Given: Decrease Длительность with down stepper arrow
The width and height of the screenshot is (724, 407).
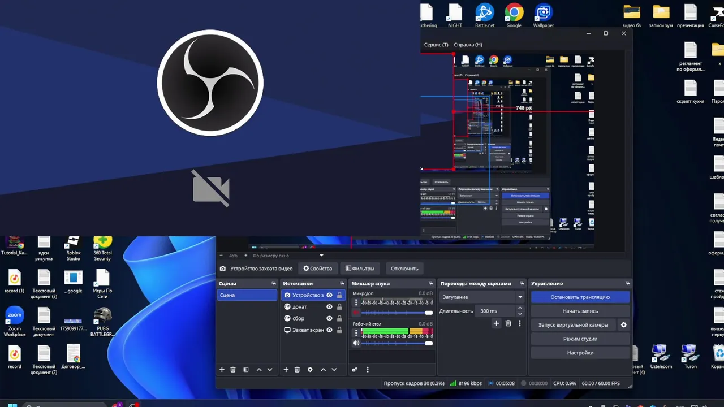Looking at the screenshot, I should (520, 314).
